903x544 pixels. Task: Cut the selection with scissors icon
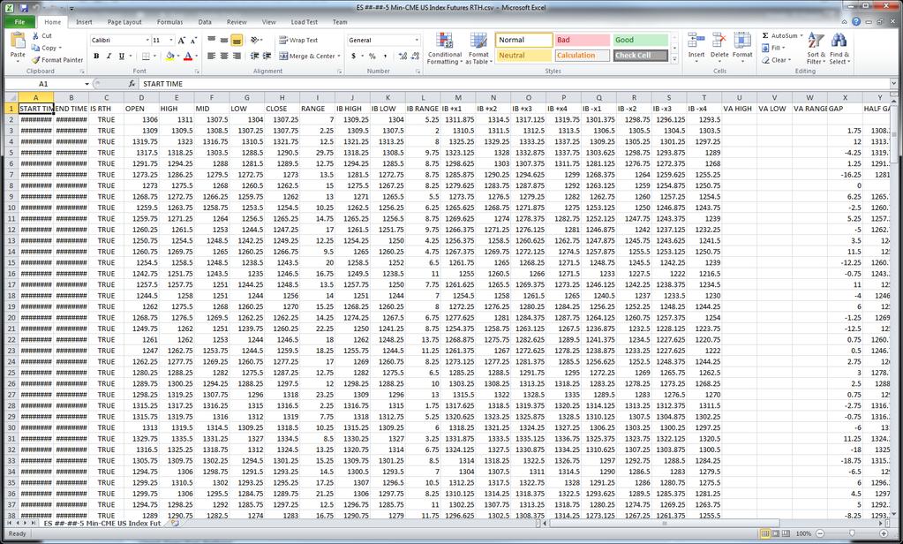pos(35,35)
